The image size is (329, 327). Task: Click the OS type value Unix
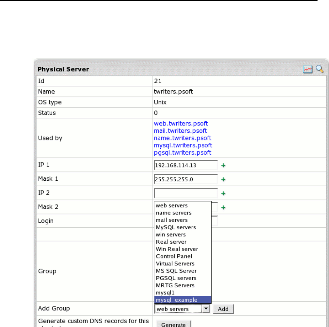[160, 102]
